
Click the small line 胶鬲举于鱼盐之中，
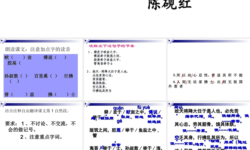[x=107, y=59]
